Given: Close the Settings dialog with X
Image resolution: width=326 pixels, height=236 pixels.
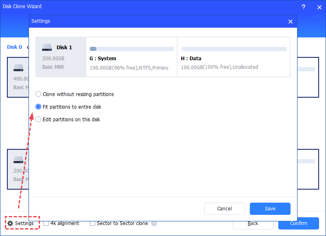Looking at the screenshot, I should tap(291, 22).
